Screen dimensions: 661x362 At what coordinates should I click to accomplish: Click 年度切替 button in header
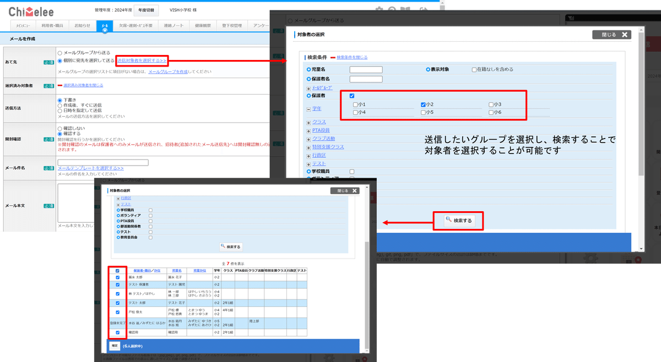coord(146,10)
